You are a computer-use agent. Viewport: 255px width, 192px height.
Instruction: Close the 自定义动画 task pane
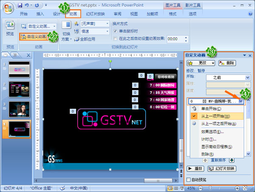pos(250,56)
